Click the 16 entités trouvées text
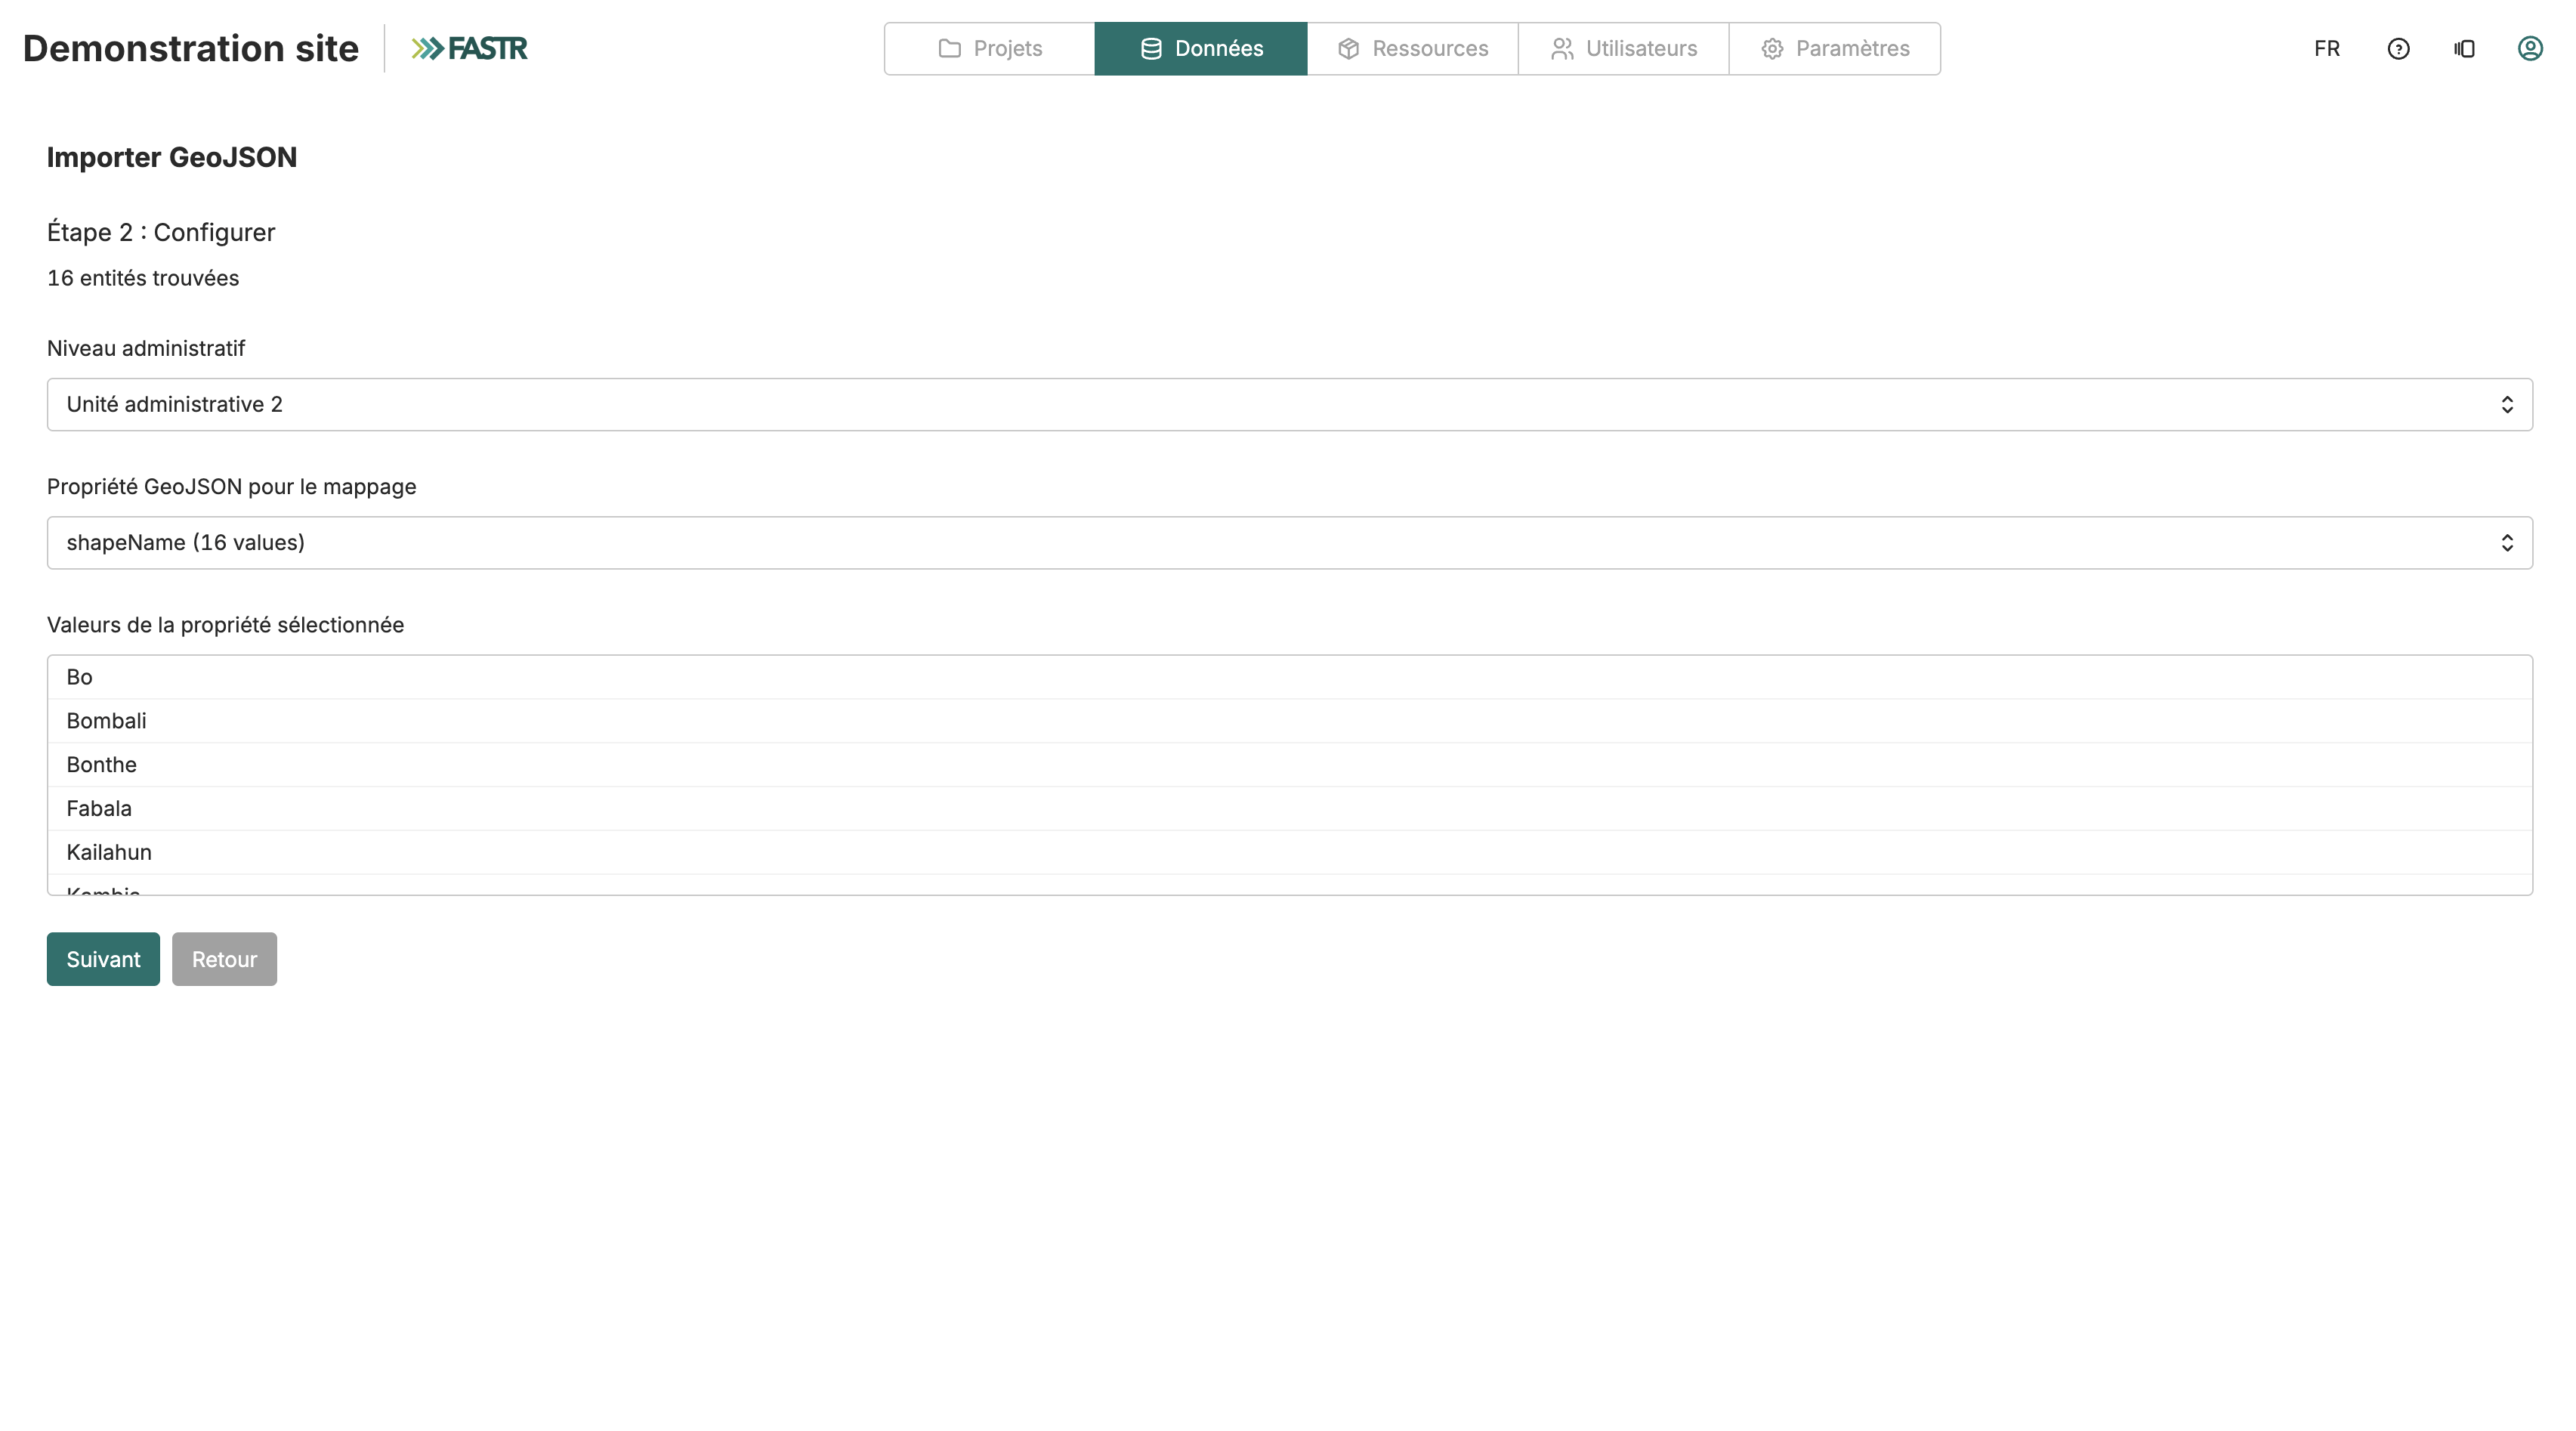2576x1431 pixels. (x=143, y=278)
